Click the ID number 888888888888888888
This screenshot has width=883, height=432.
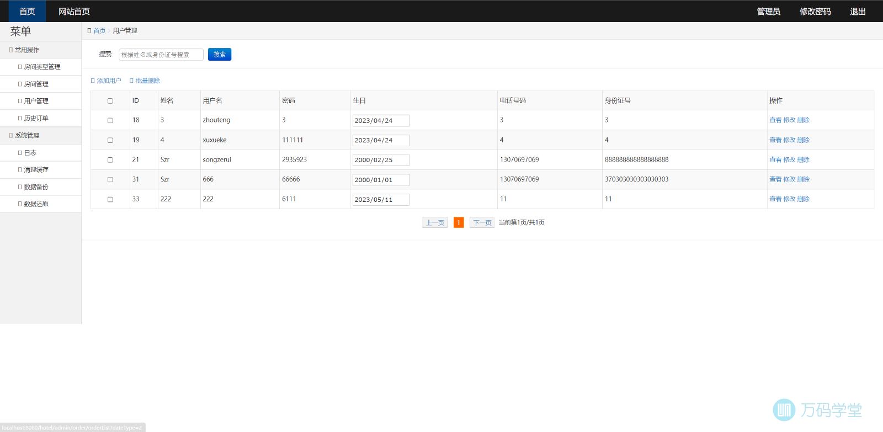(636, 159)
